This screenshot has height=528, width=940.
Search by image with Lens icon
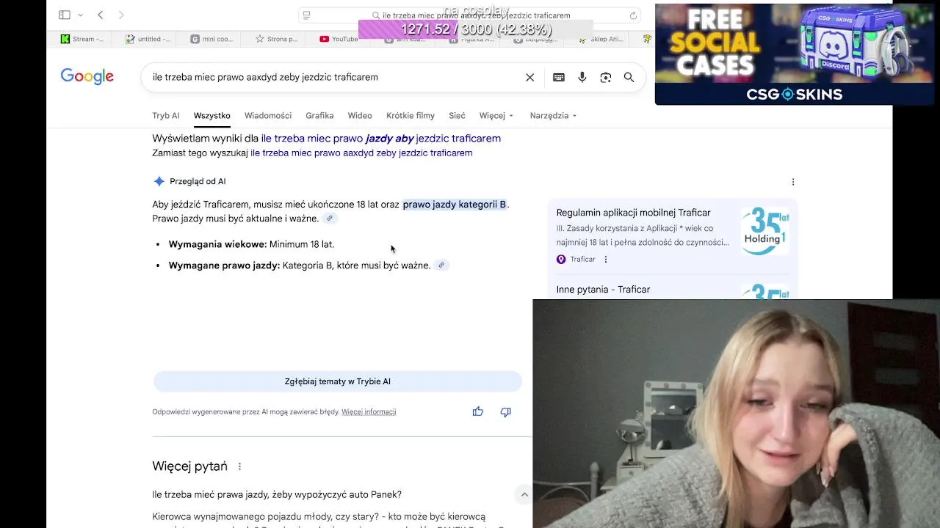pos(606,77)
